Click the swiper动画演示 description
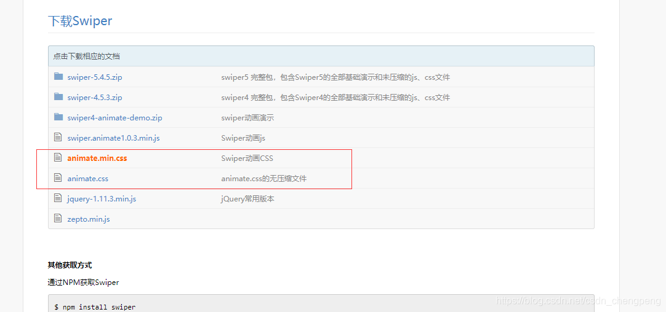The height and width of the screenshot is (312, 666). [x=247, y=118]
